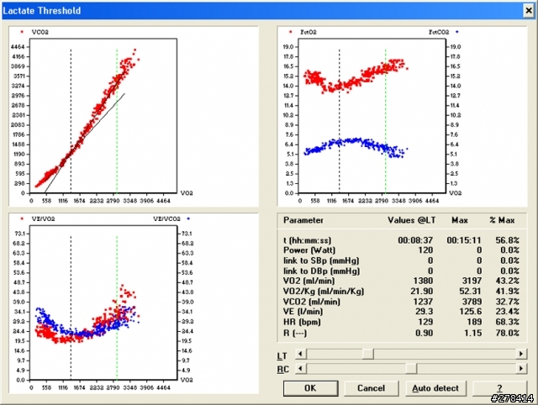Select the VO2 (ml/min) parameter row
The image size is (538, 405).
[x=402, y=281]
